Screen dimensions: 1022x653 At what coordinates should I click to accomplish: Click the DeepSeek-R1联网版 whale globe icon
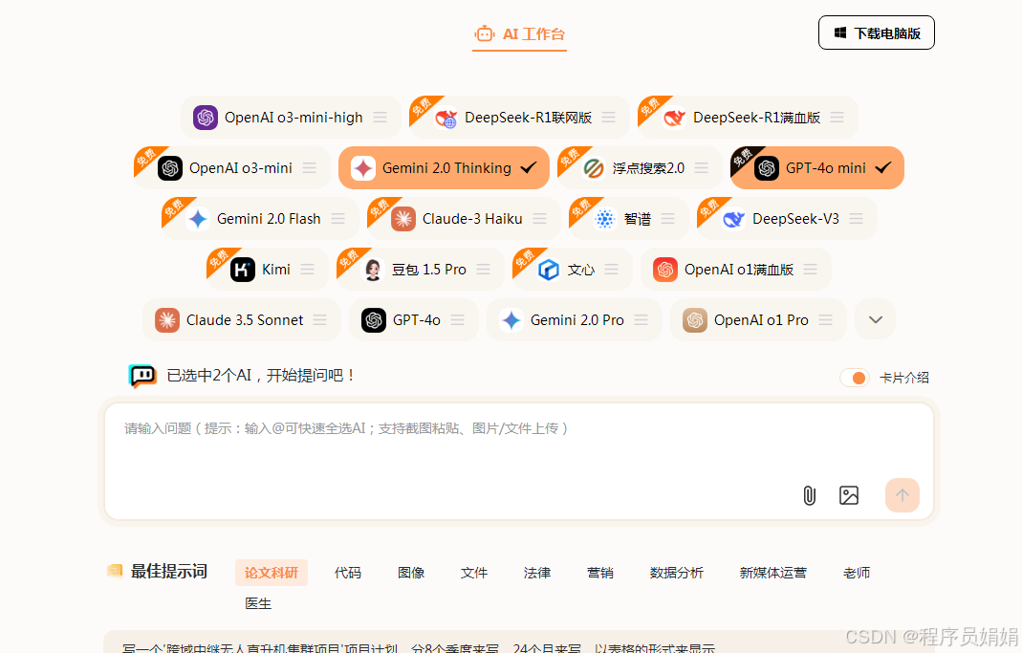point(446,118)
